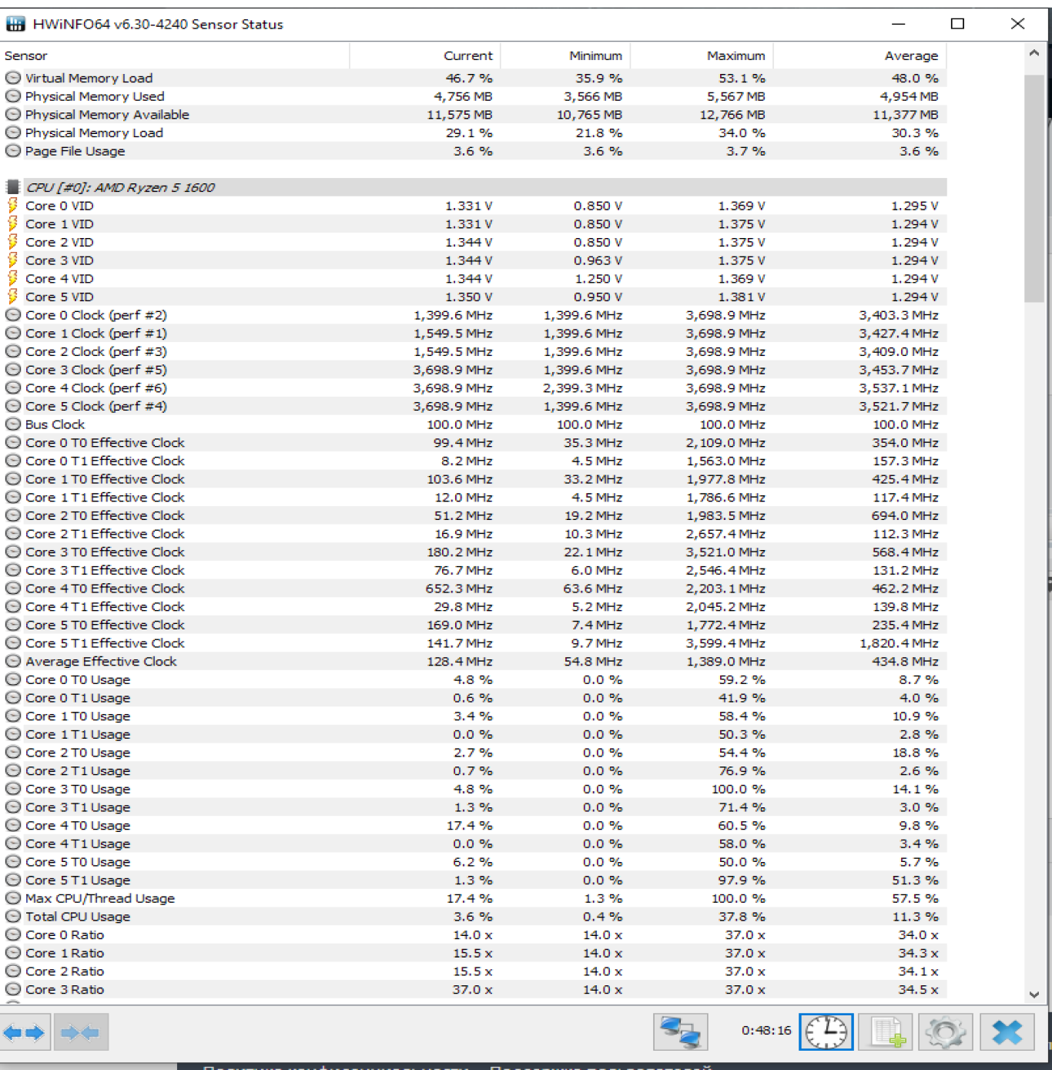Click the 1,820.4 MHz average value
Image resolution: width=1052 pixels, height=1070 pixels.
[x=900, y=643]
